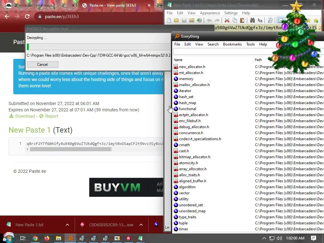Click the speaker volume tray icon
Viewport: 324px width, 243px height.
pos(279,238)
